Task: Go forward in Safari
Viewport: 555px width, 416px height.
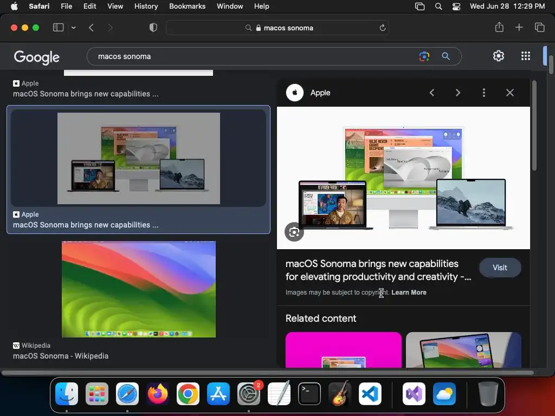Action: 110,28
